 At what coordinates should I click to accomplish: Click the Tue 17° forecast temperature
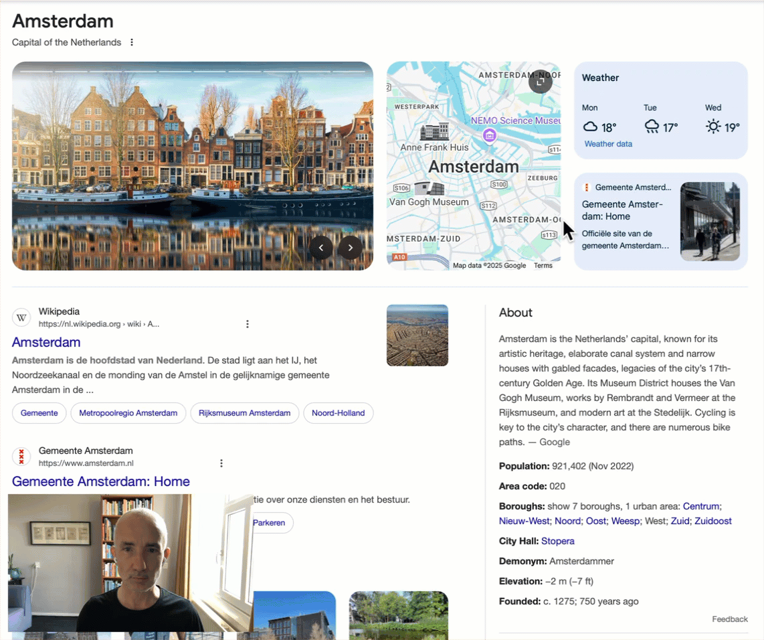(x=670, y=128)
